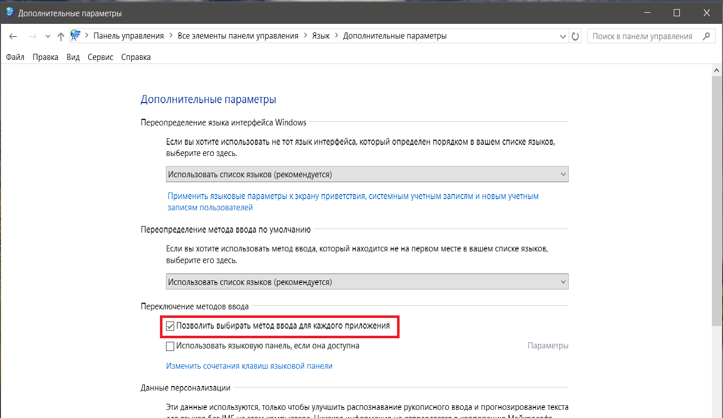Refresh the page with the reload icon

(575, 37)
